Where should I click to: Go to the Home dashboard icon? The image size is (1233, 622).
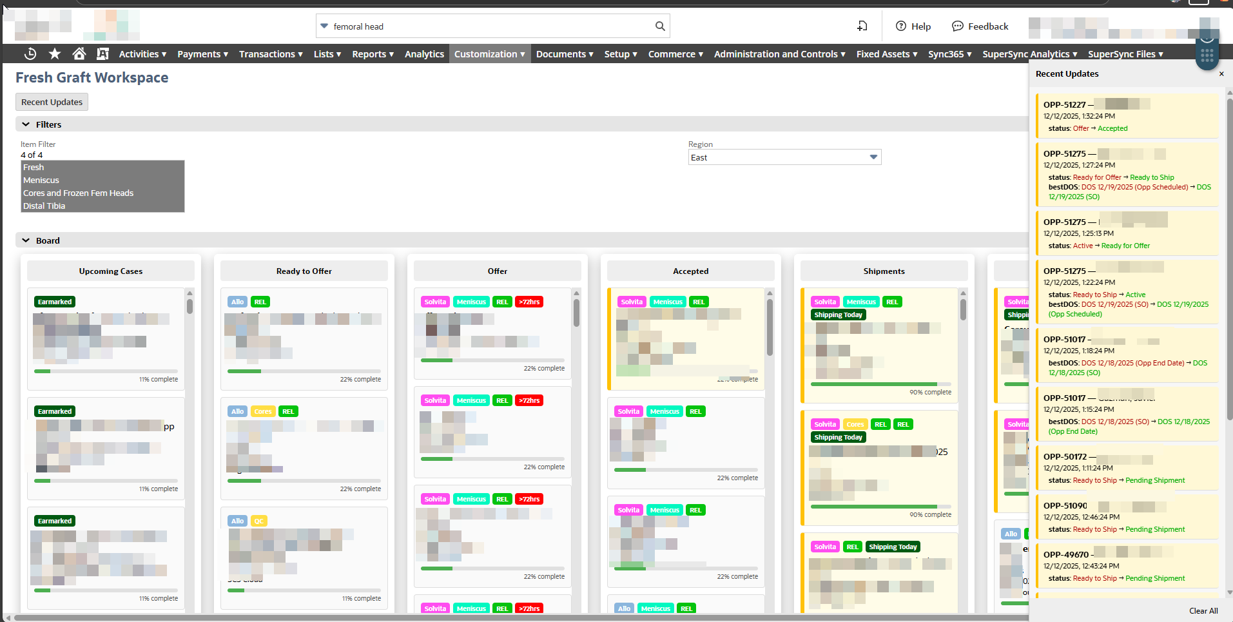[x=79, y=54]
